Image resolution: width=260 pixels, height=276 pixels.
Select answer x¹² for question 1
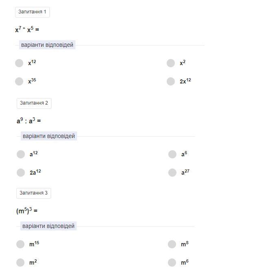(x=19, y=63)
